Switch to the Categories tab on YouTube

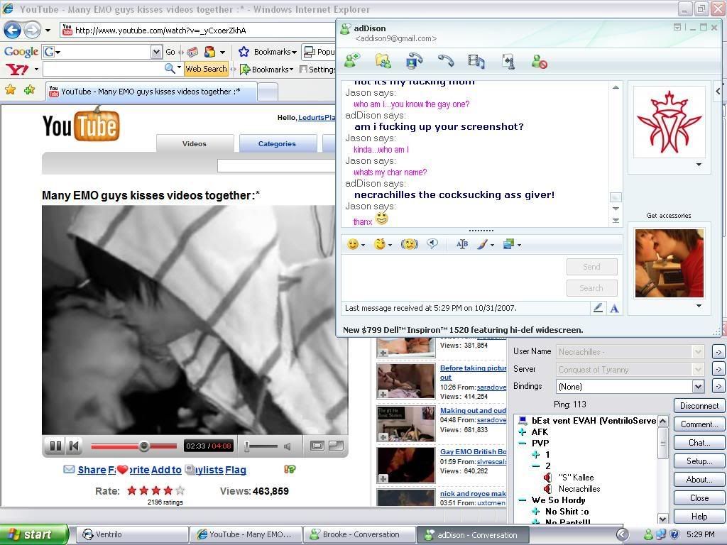[x=278, y=143]
